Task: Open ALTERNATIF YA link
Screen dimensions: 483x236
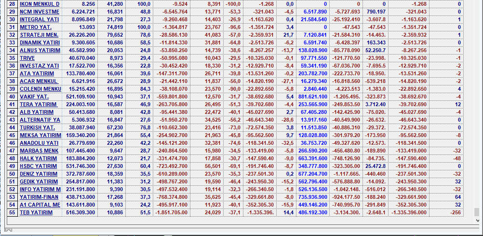Action: click(x=40, y=120)
